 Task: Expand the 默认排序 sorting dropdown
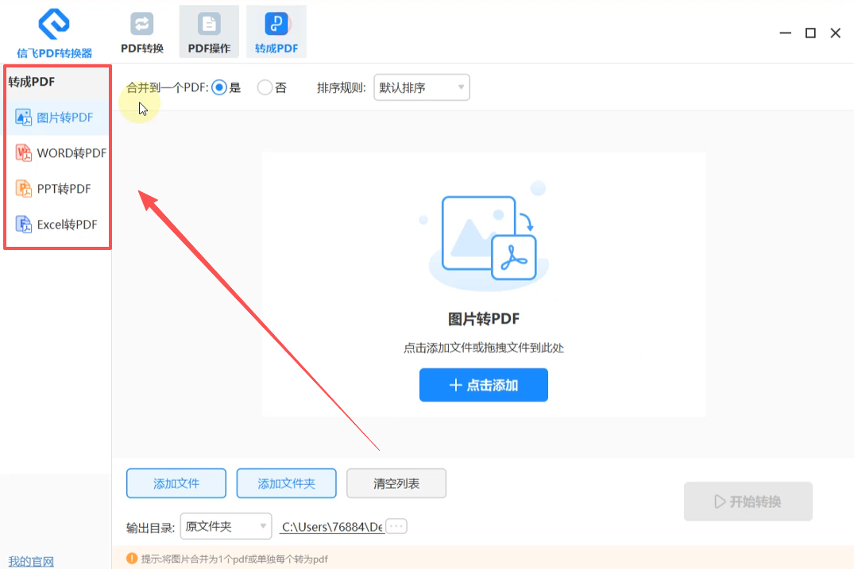pos(422,87)
